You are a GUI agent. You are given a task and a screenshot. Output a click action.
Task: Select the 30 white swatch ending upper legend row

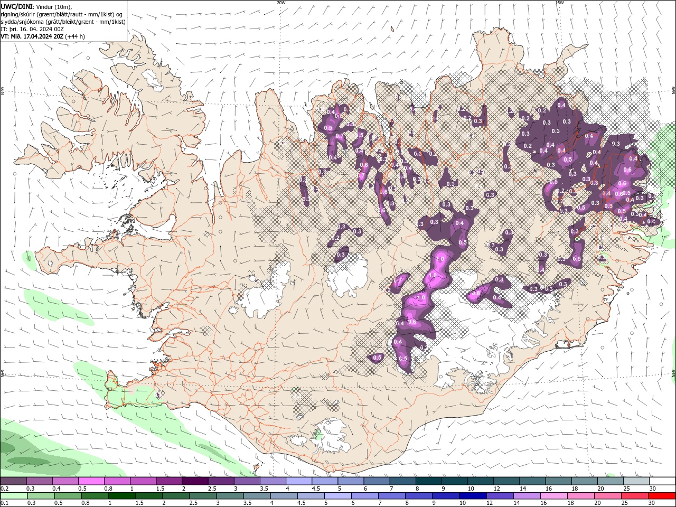coord(663,481)
